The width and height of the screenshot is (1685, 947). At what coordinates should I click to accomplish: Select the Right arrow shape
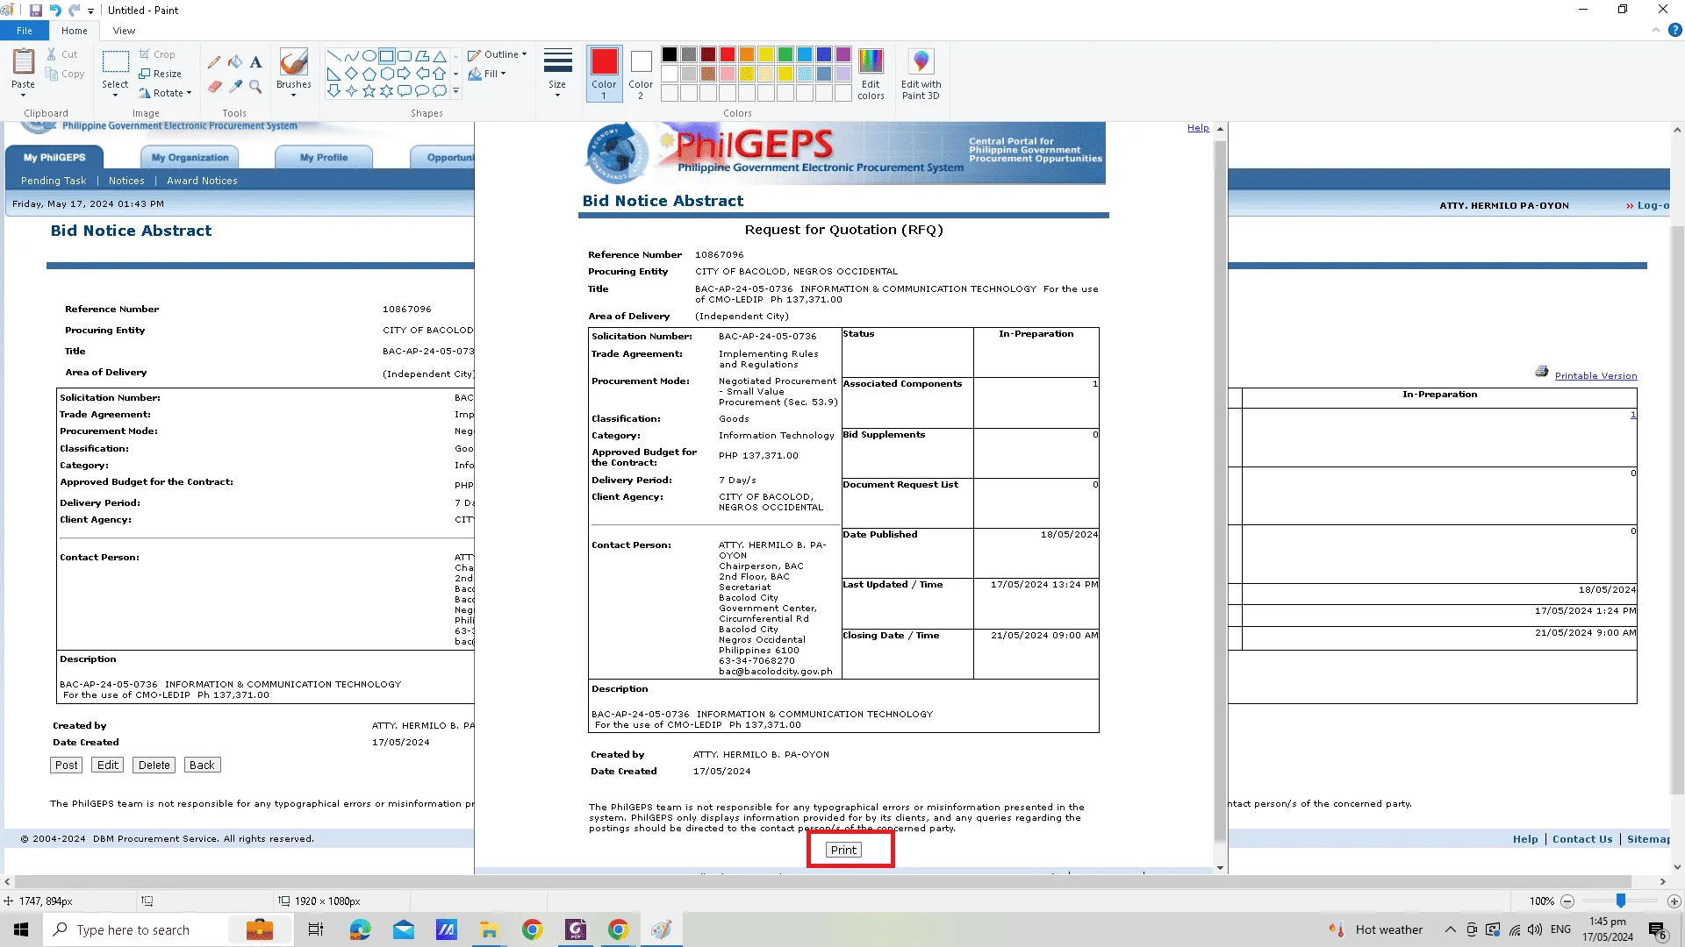pos(404,73)
